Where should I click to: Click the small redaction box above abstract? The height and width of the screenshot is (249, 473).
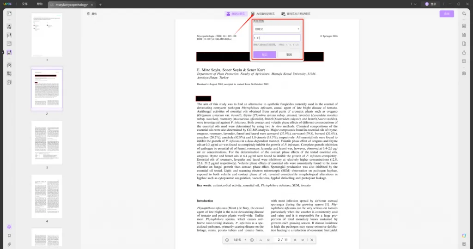click(203, 98)
